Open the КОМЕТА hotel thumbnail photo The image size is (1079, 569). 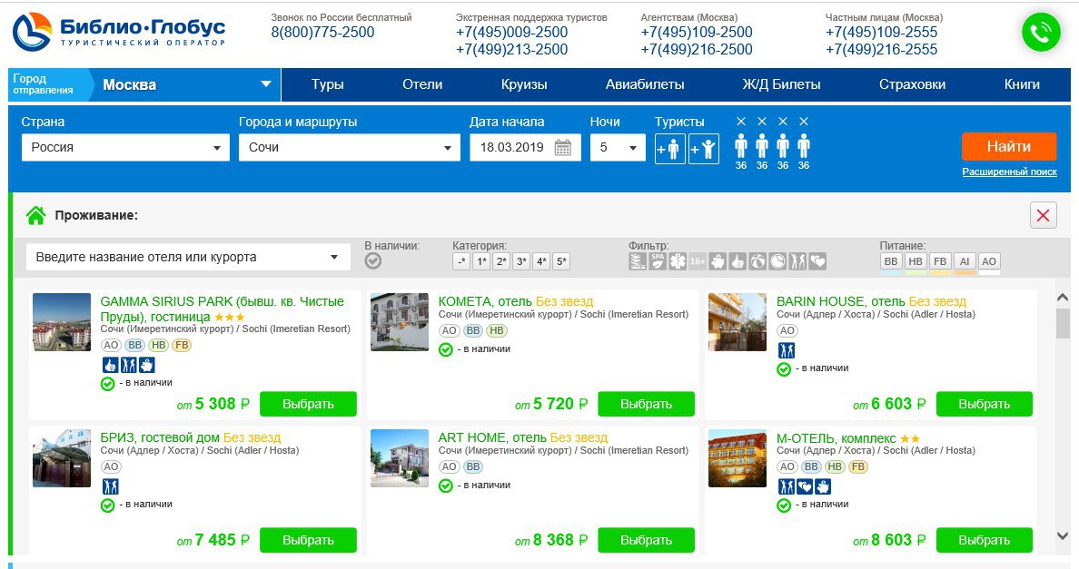[x=399, y=322]
